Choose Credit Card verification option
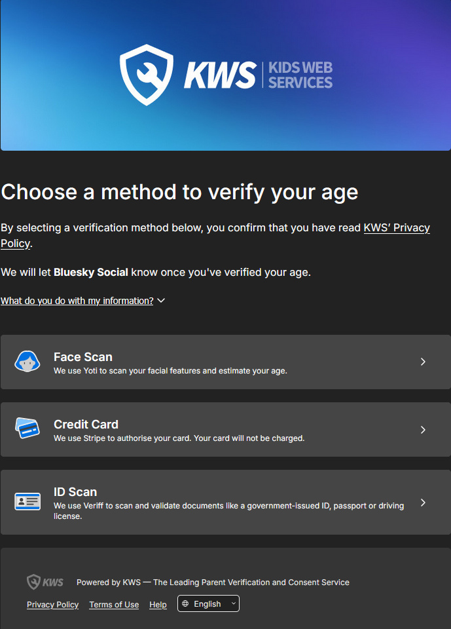This screenshot has height=629, width=451. coord(225,430)
